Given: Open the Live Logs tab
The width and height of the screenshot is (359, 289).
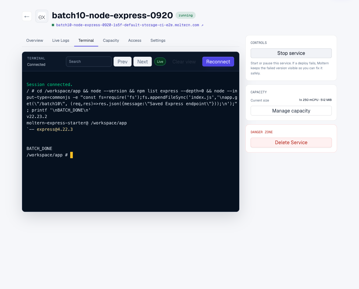Looking at the screenshot, I should [61, 41].
